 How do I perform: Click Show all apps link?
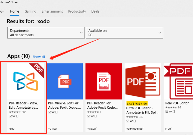click(x=39, y=57)
